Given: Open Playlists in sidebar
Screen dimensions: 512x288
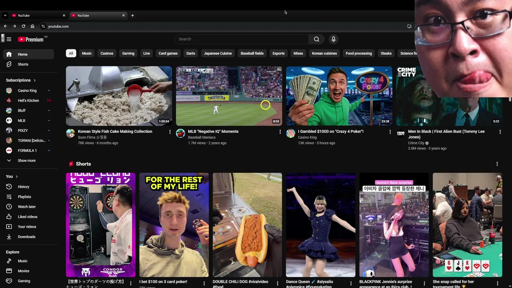Looking at the screenshot, I should 28,197.
